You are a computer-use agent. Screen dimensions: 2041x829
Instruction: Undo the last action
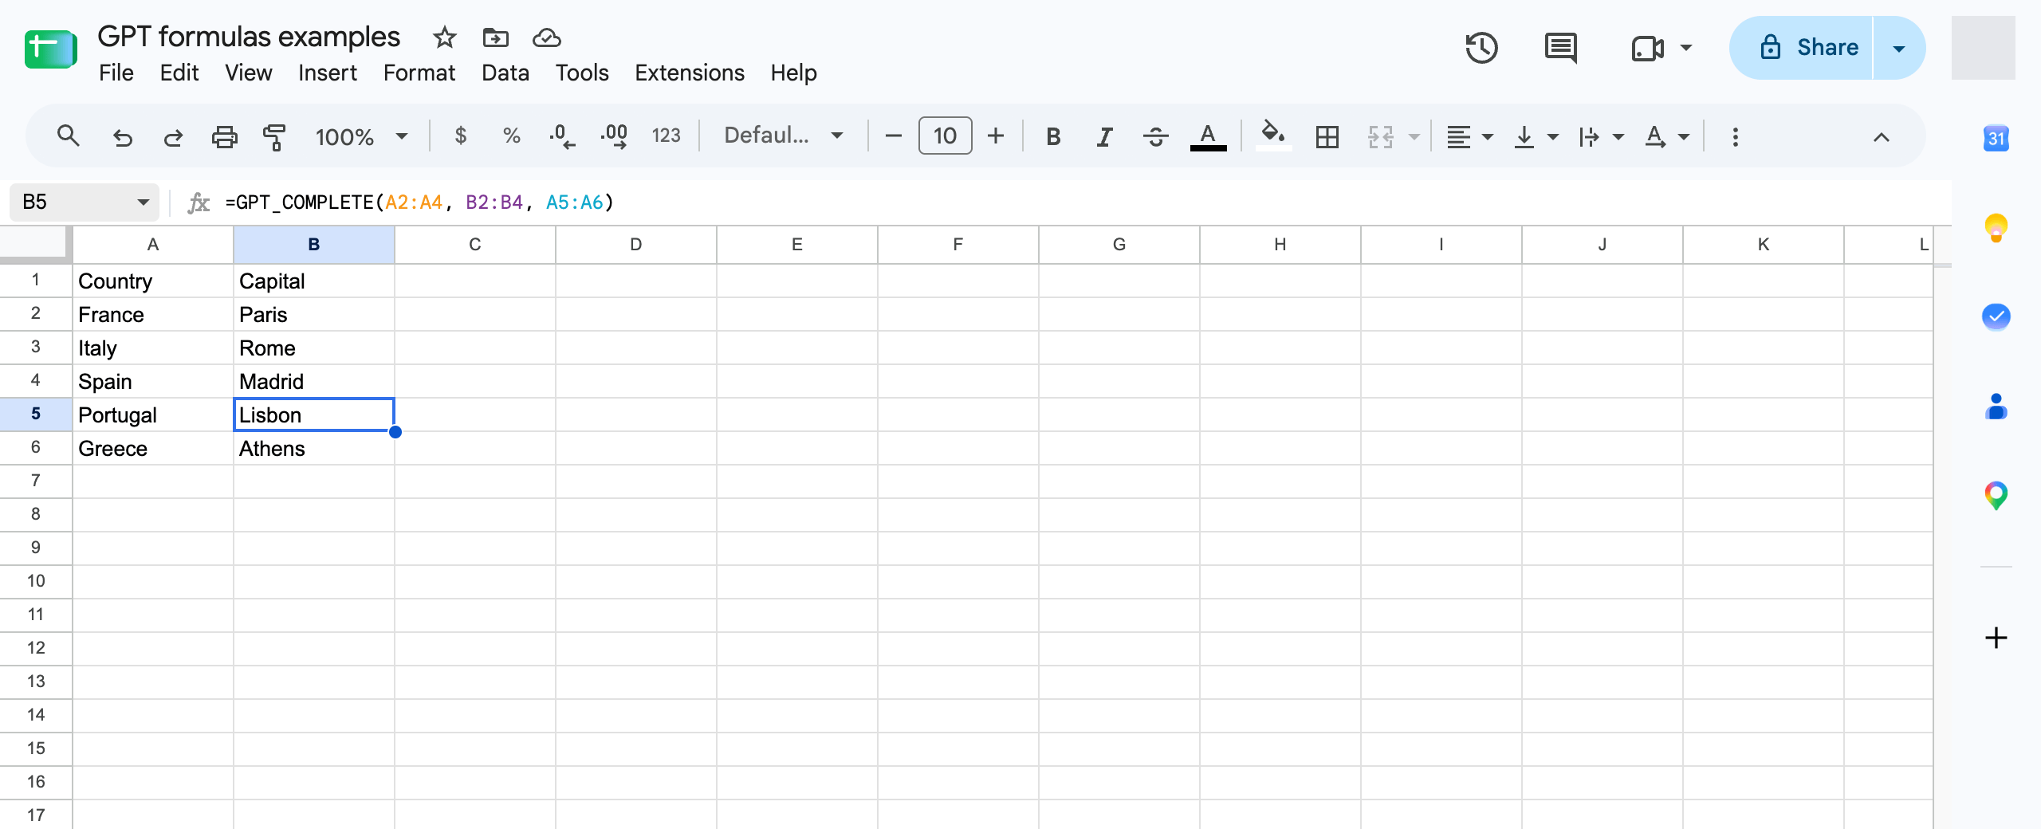[x=122, y=137]
